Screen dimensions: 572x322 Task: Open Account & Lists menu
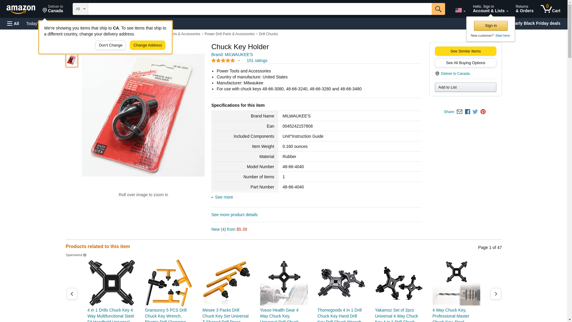tap(490, 9)
